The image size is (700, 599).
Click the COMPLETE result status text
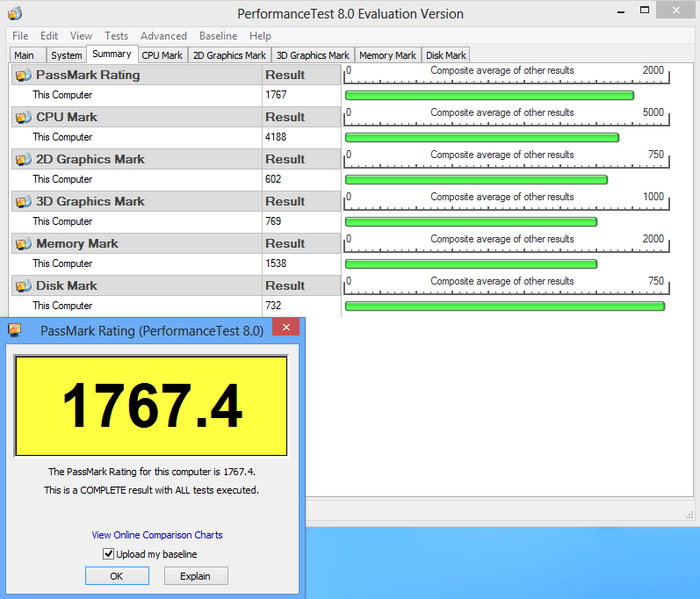click(x=151, y=490)
